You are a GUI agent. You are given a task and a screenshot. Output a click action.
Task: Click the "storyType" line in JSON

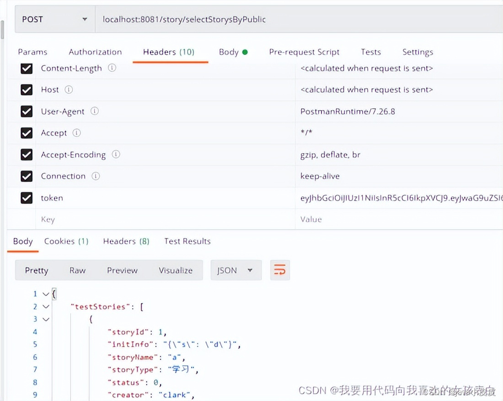tap(153, 369)
